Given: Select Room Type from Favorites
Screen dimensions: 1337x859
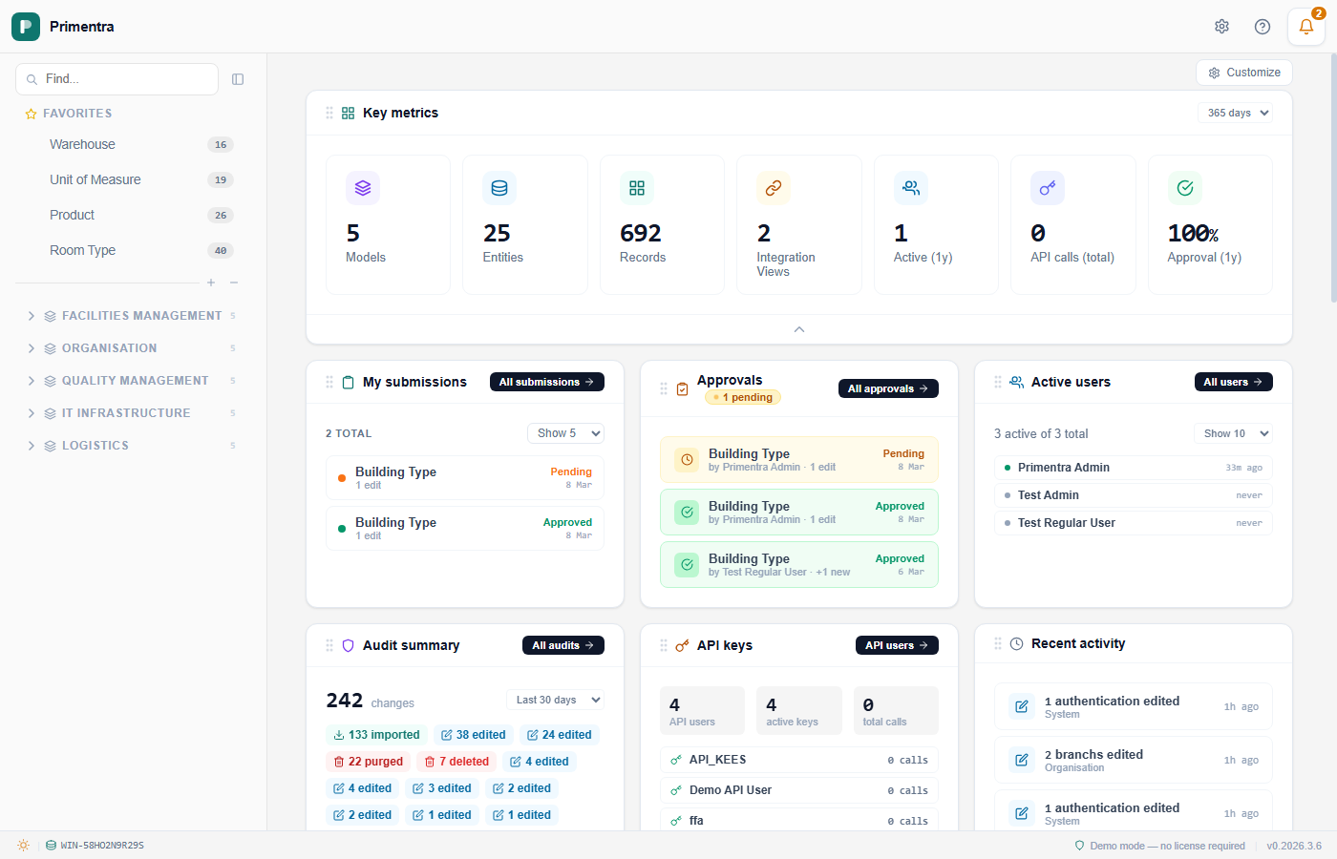Looking at the screenshot, I should [x=81, y=250].
